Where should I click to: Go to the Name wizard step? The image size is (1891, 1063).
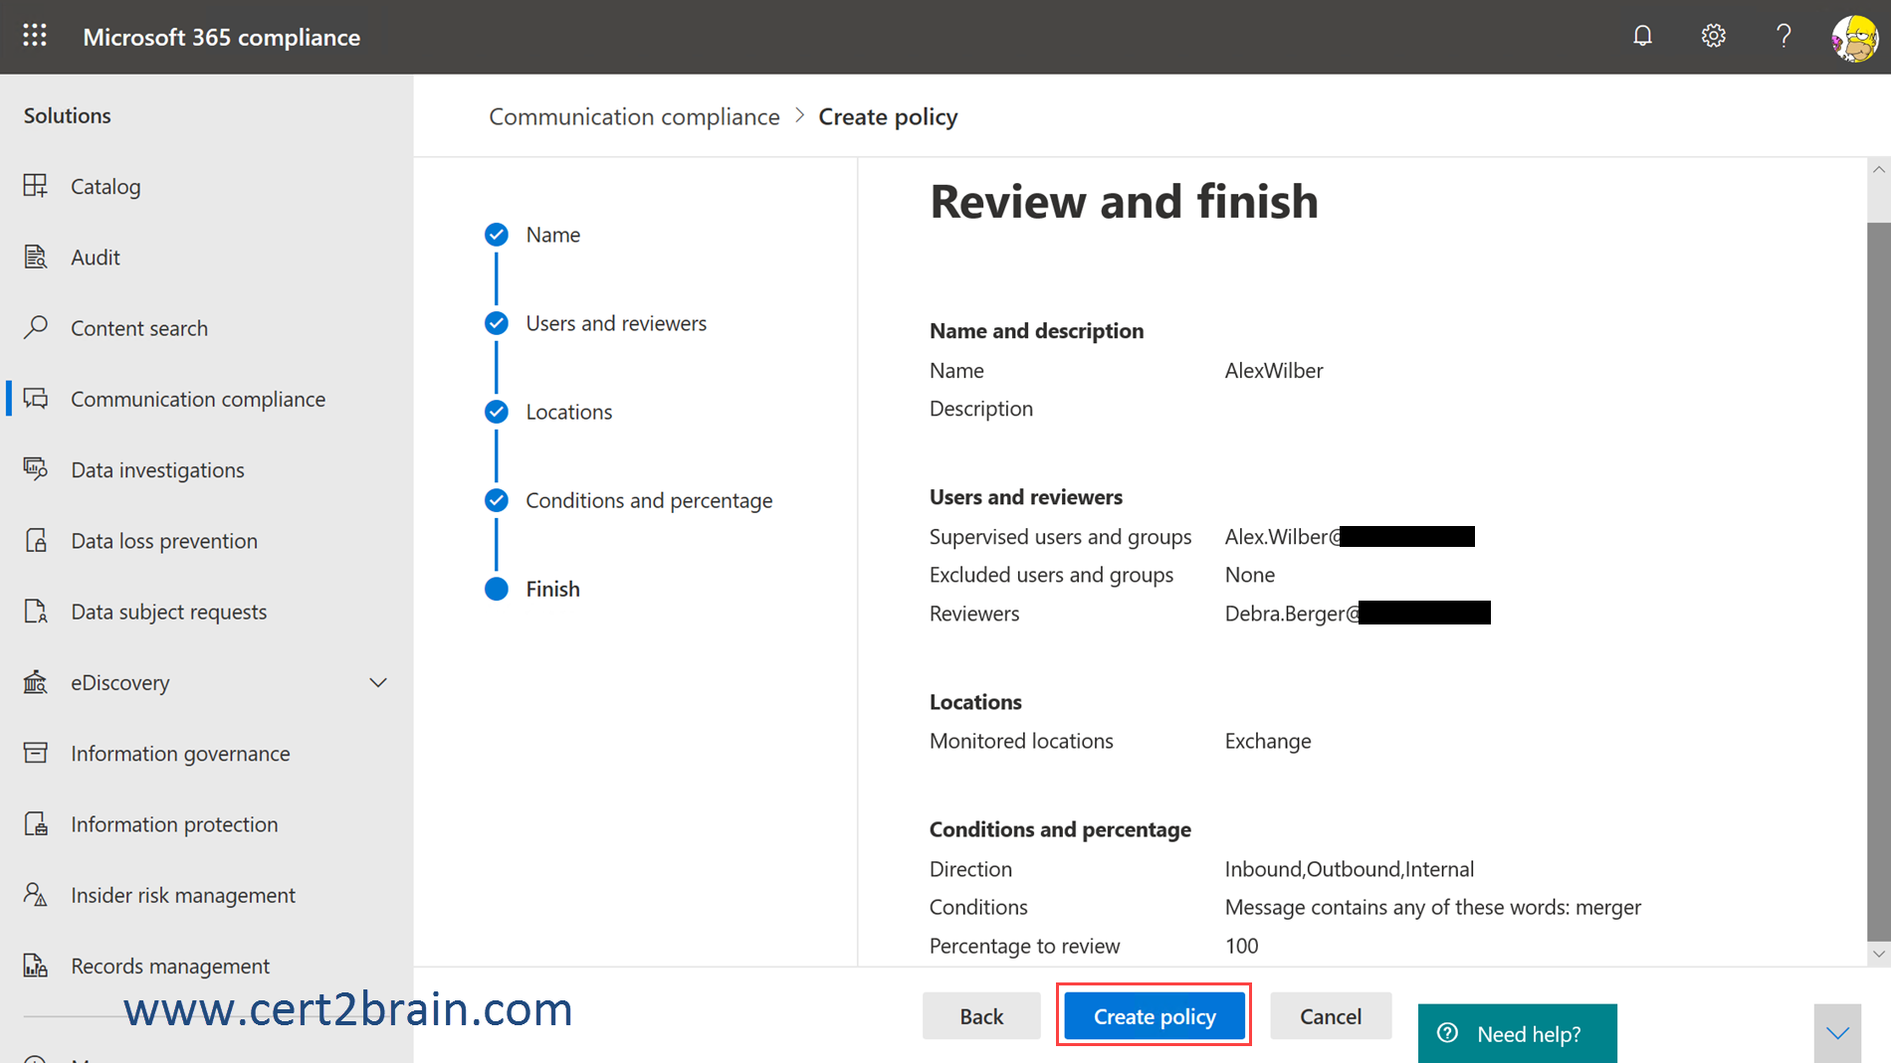tap(553, 235)
